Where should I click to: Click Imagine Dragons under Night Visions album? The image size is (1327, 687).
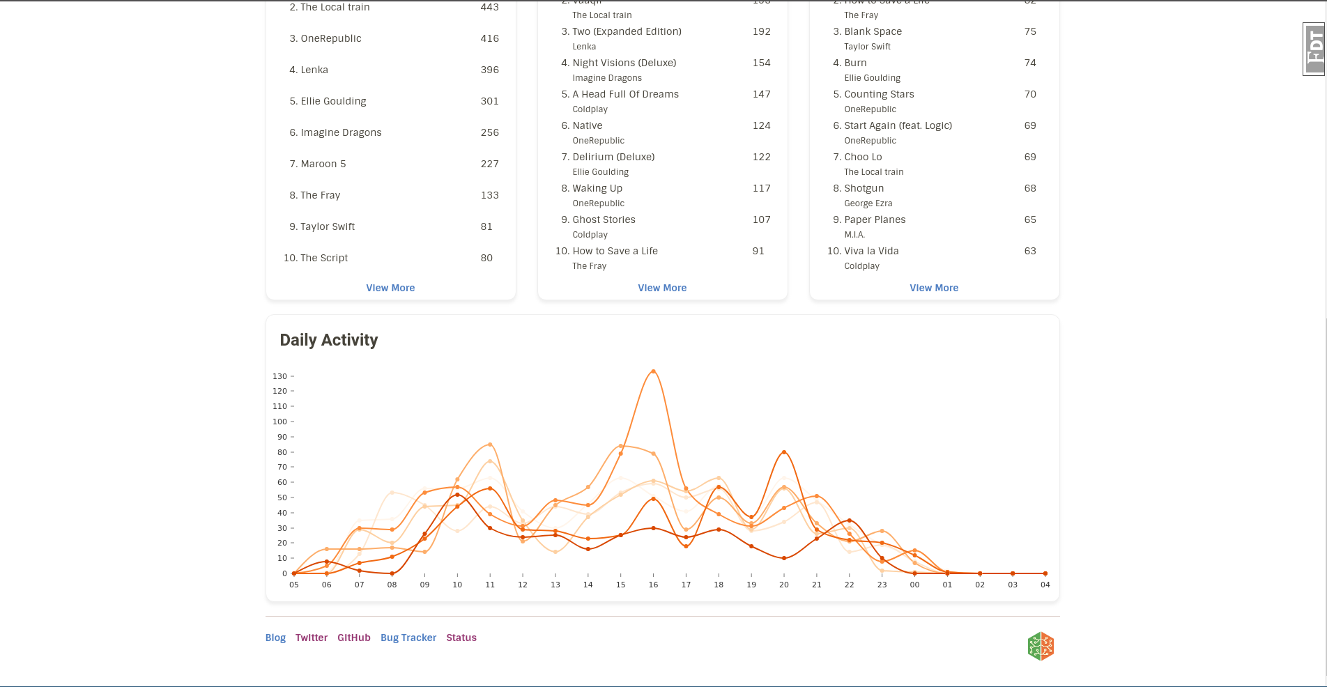607,78
